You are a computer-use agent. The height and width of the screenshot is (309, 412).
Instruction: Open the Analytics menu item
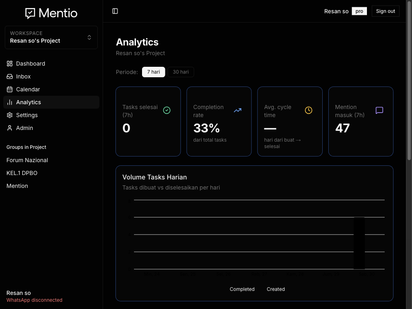coord(51,102)
